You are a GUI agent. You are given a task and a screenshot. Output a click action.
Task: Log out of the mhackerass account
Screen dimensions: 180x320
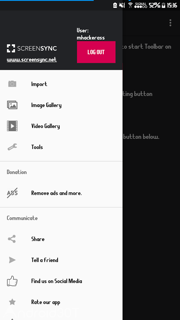point(96,52)
